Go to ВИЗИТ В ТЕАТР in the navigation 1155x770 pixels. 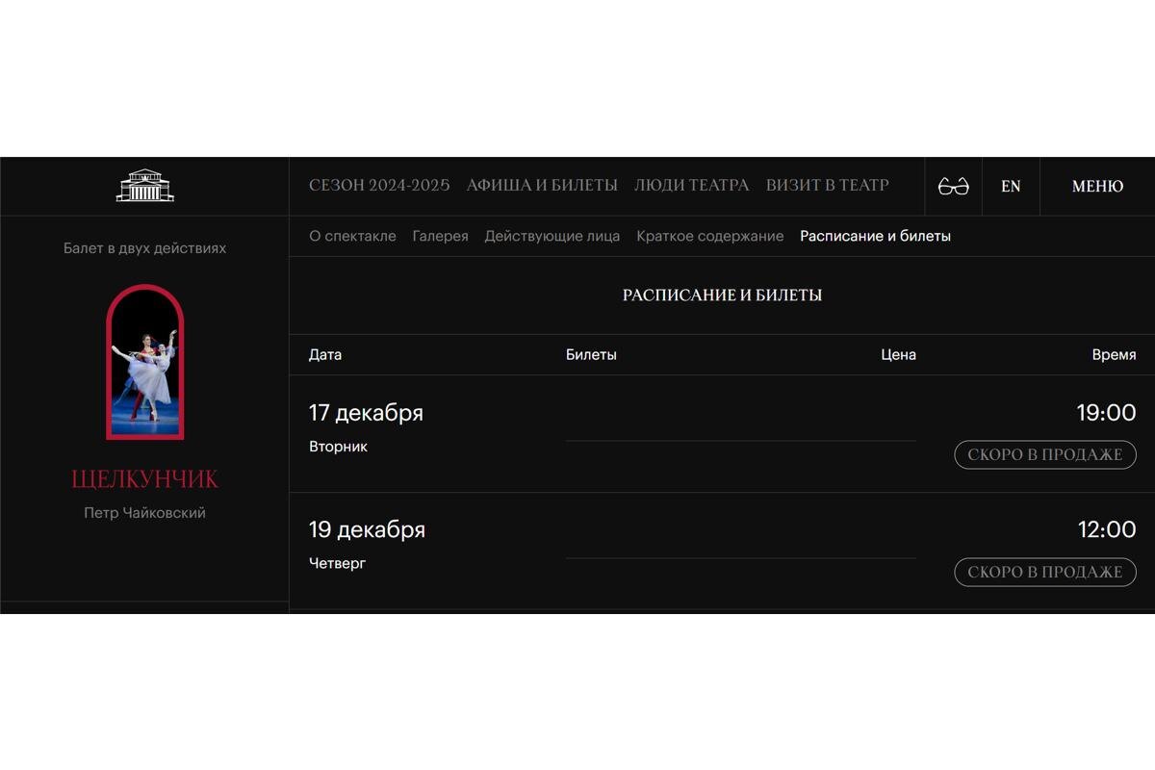tap(828, 186)
